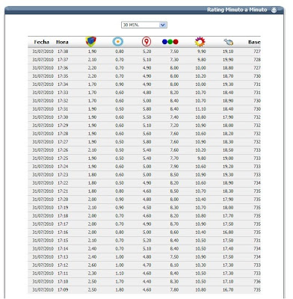This screenshot has width=293, height=299.
Task: Click the Canal 9 red logo icon
Action: point(146,42)
